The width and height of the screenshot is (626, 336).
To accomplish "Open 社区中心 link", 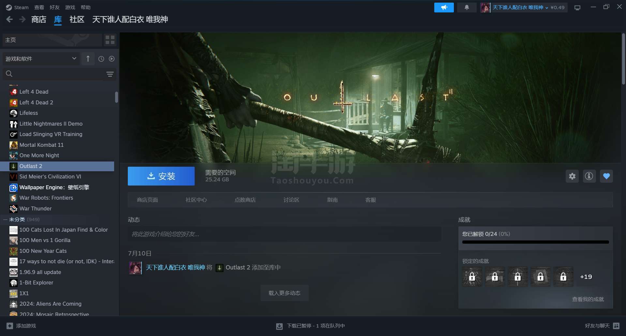I will 196,200.
